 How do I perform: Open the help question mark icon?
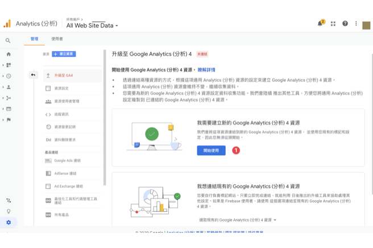click(345, 23)
